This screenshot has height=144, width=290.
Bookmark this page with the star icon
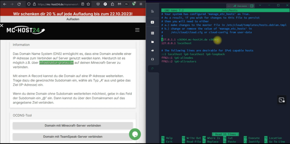tap(88, 4)
